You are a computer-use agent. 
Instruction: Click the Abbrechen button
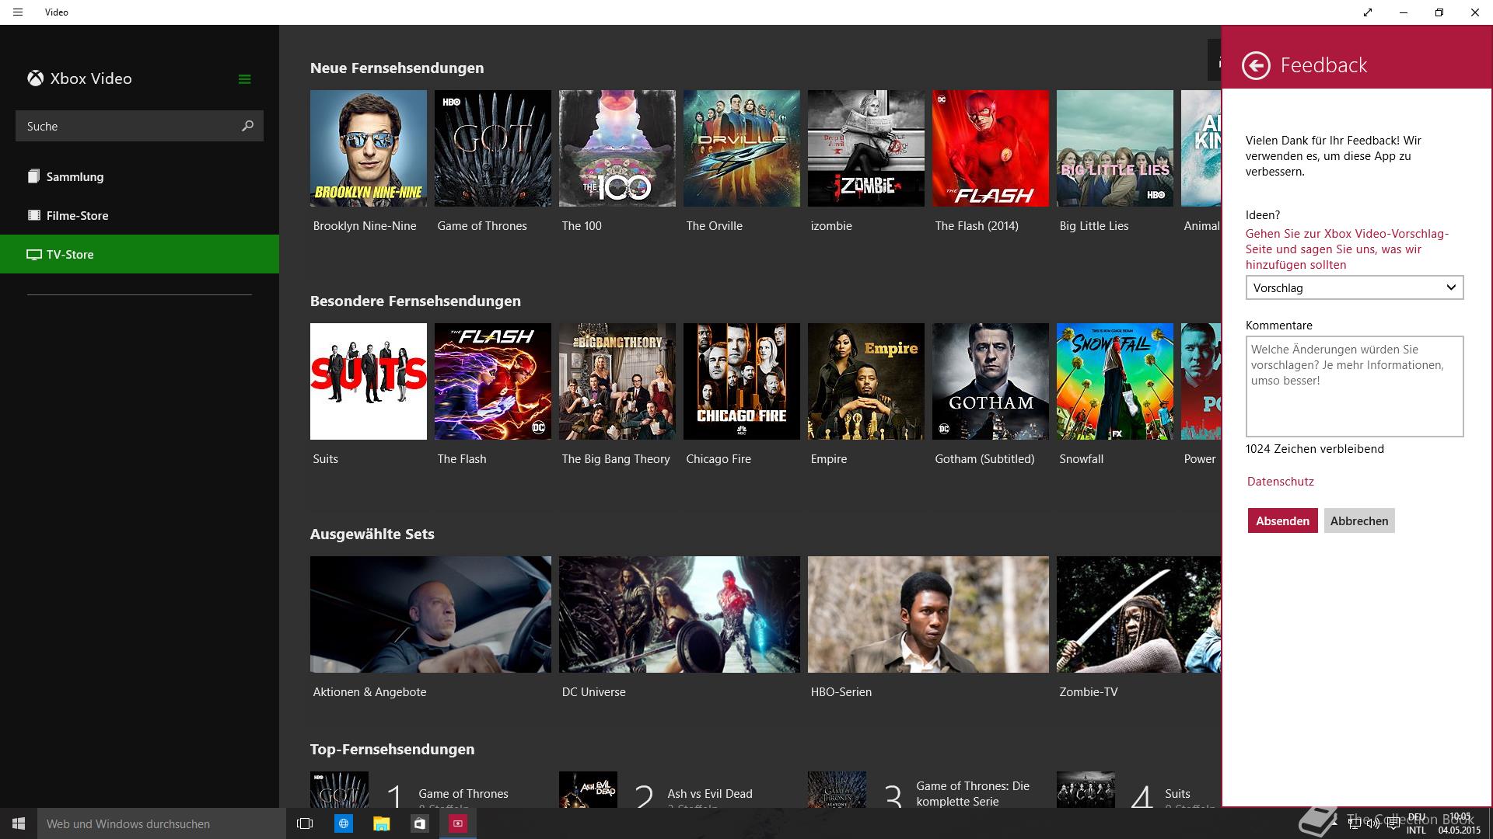point(1358,520)
